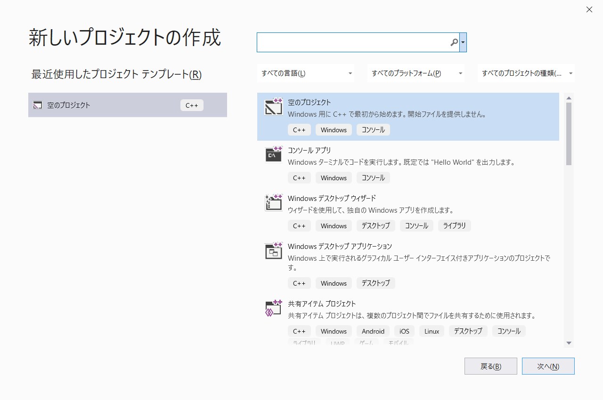The width and height of the screenshot is (603, 400).
Task: Click the デスクトップ tag under デスクトップ アプリケーション
Action: 375,283
